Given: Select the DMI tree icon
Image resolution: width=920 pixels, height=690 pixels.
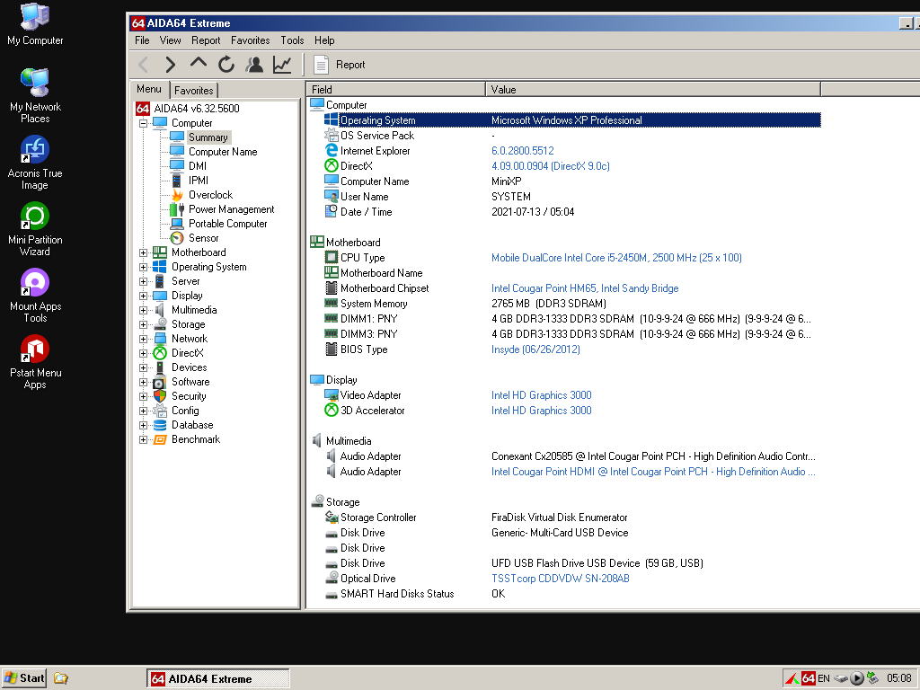Looking at the screenshot, I should 177,166.
